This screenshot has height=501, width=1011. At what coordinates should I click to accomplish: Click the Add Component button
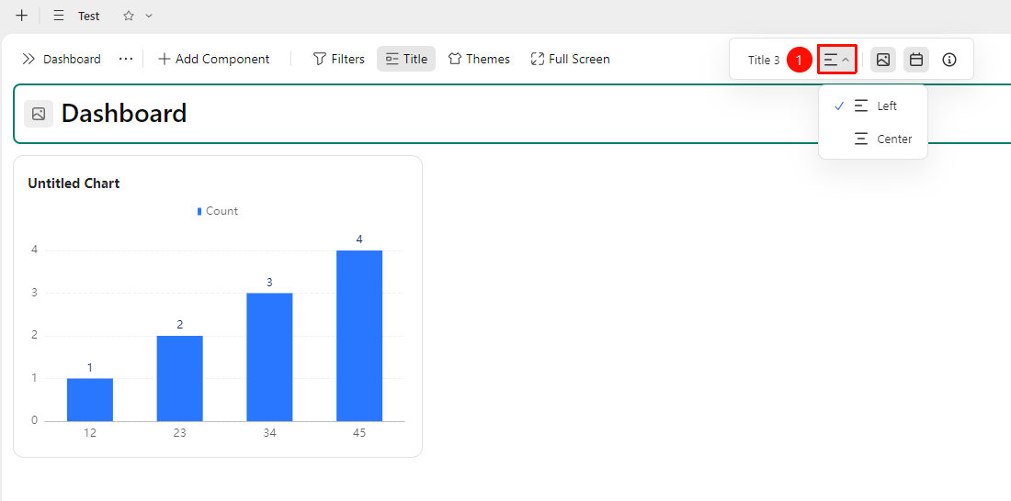213,60
